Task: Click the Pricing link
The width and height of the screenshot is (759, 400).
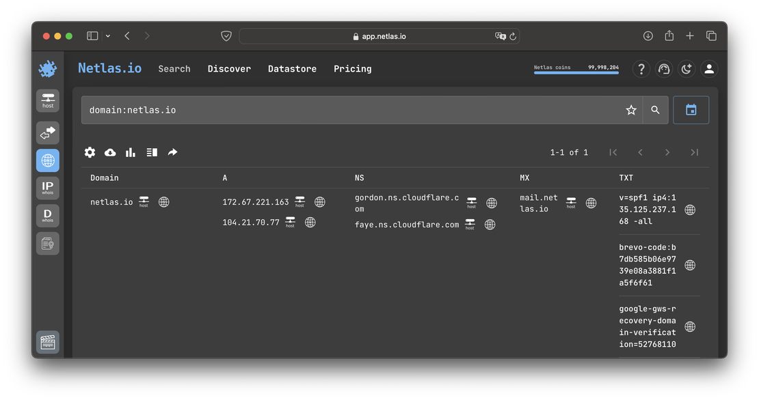Action: (x=353, y=69)
